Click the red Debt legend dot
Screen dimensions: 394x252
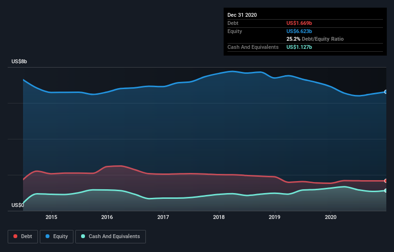[15, 236]
